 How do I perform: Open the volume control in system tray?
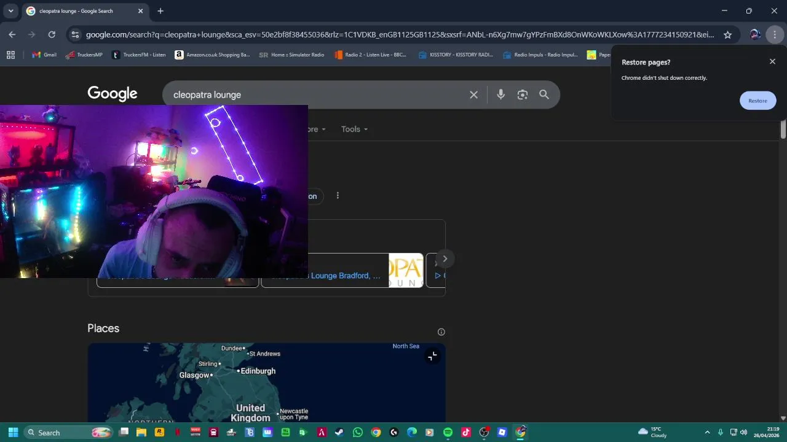[744, 432]
